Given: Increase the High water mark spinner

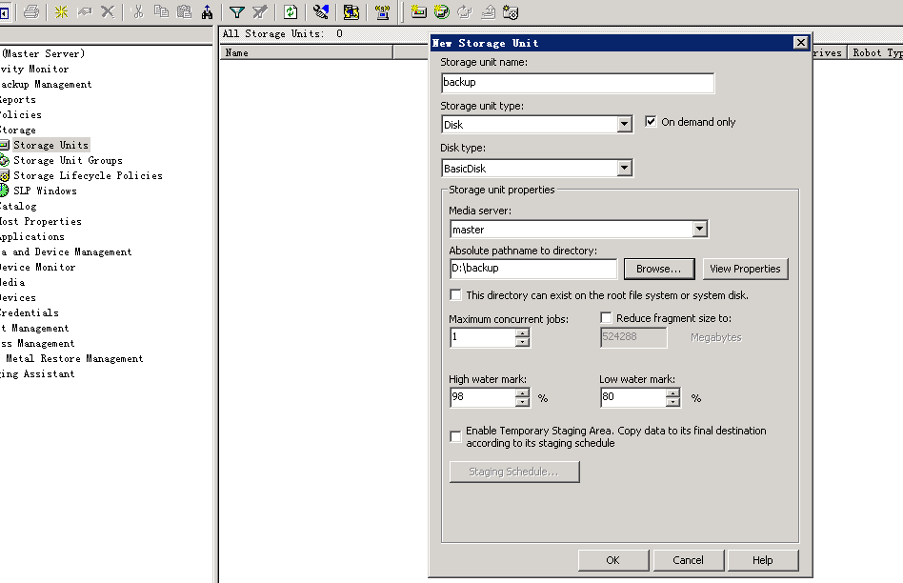Looking at the screenshot, I should 522,392.
